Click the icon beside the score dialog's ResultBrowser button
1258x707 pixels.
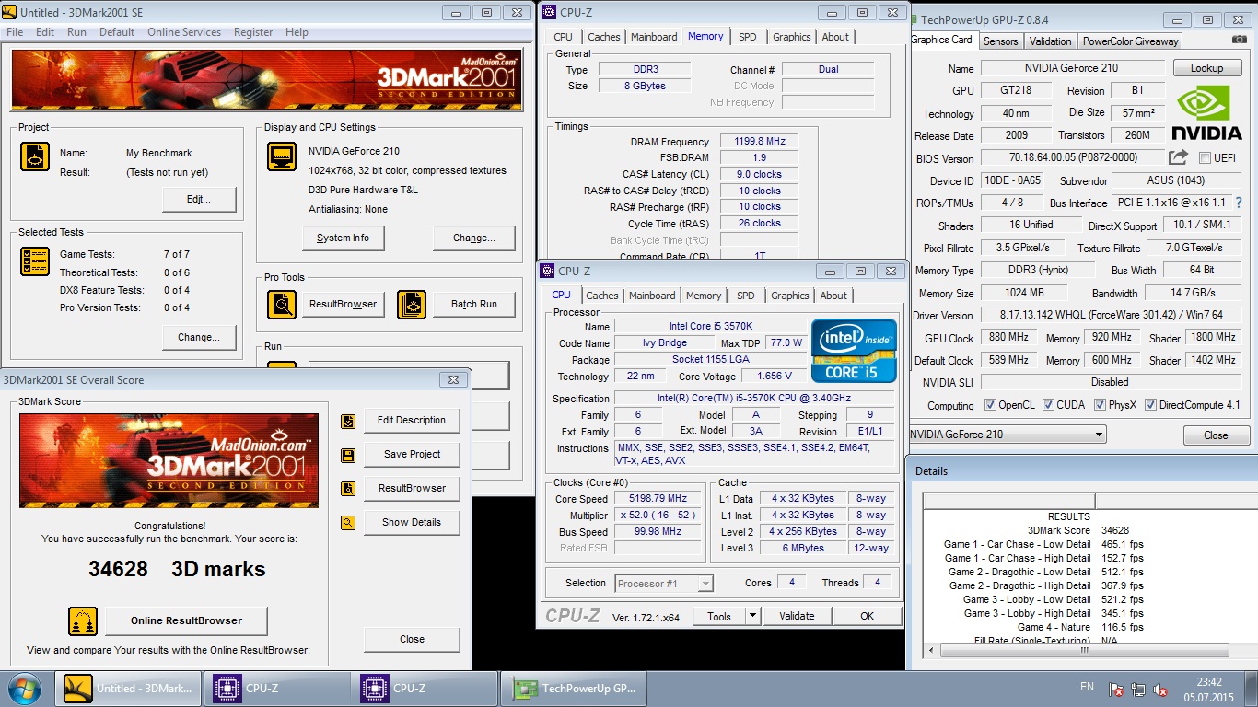click(348, 489)
